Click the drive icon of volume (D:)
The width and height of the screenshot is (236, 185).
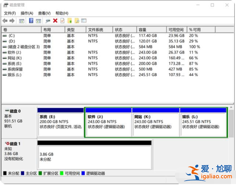point(5,41)
